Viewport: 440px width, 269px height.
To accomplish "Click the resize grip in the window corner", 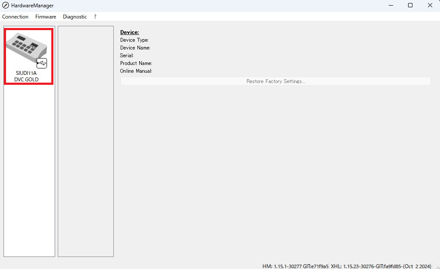I will (x=437, y=266).
